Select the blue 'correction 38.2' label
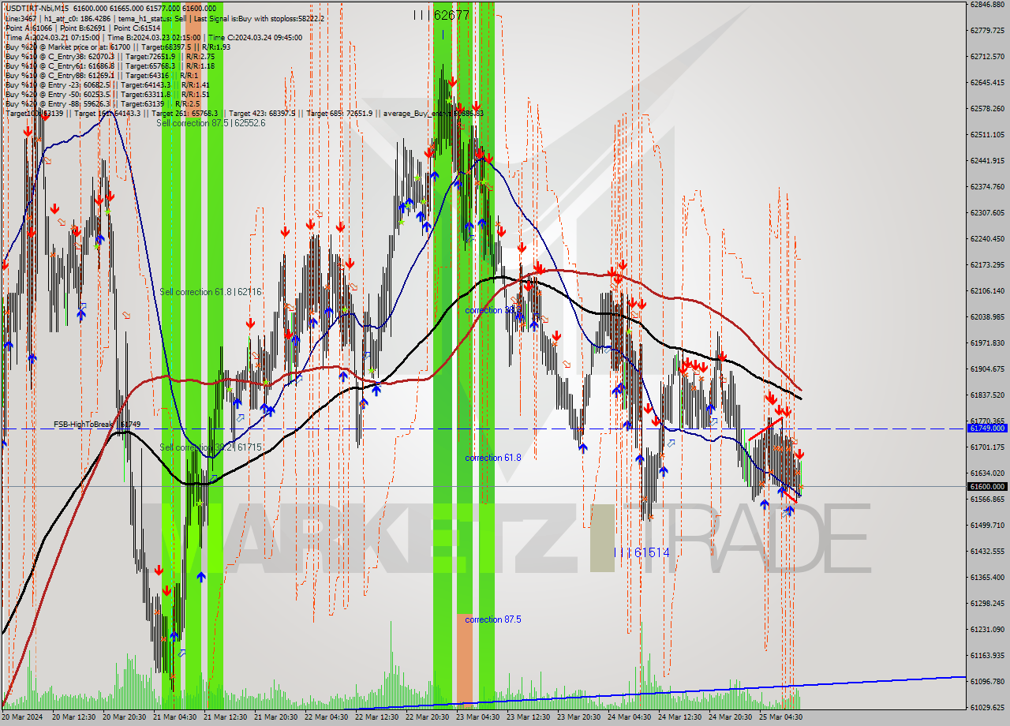1010x726 pixels. click(493, 310)
